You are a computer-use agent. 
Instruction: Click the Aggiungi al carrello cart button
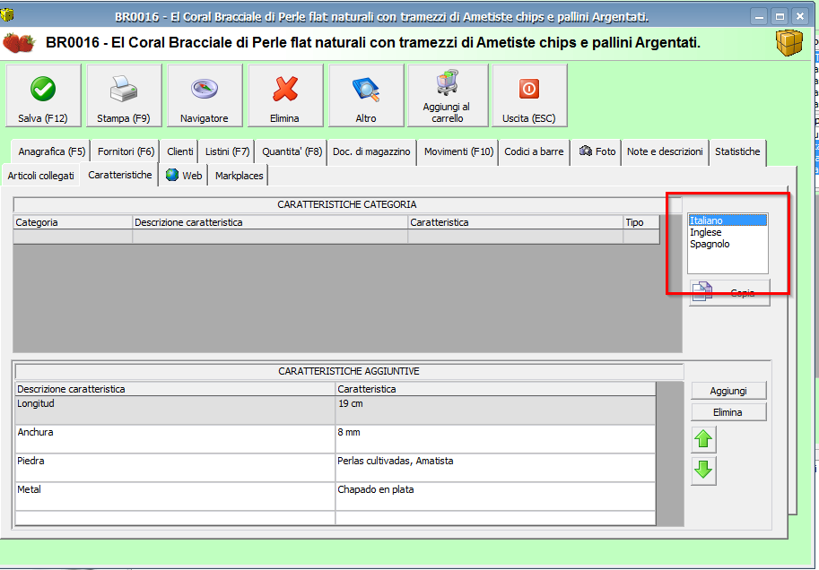tap(448, 96)
